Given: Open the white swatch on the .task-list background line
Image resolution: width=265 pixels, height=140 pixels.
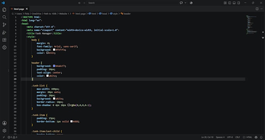Looking at the screenshot, I should click(x=54, y=99).
